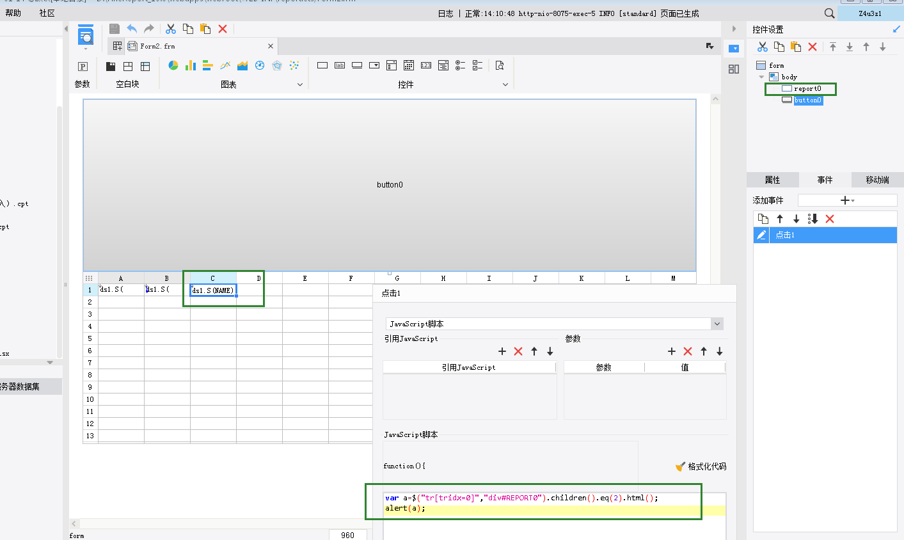
Task: Move widget to bottom in control panel
Action: click(850, 47)
